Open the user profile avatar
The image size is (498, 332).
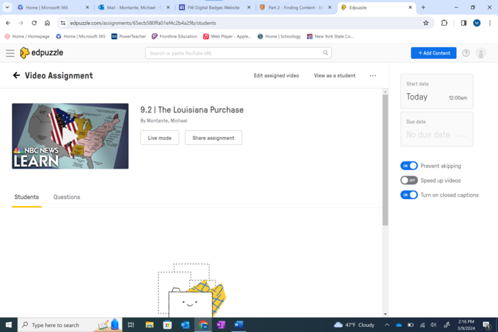point(482,53)
